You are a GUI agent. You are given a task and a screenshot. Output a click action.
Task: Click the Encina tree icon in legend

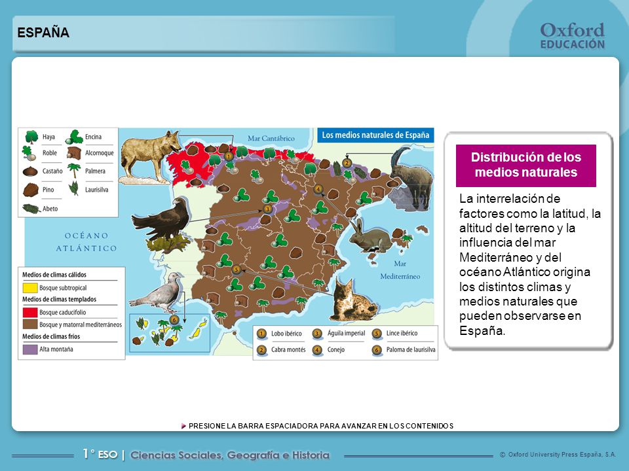pyautogui.click(x=74, y=137)
